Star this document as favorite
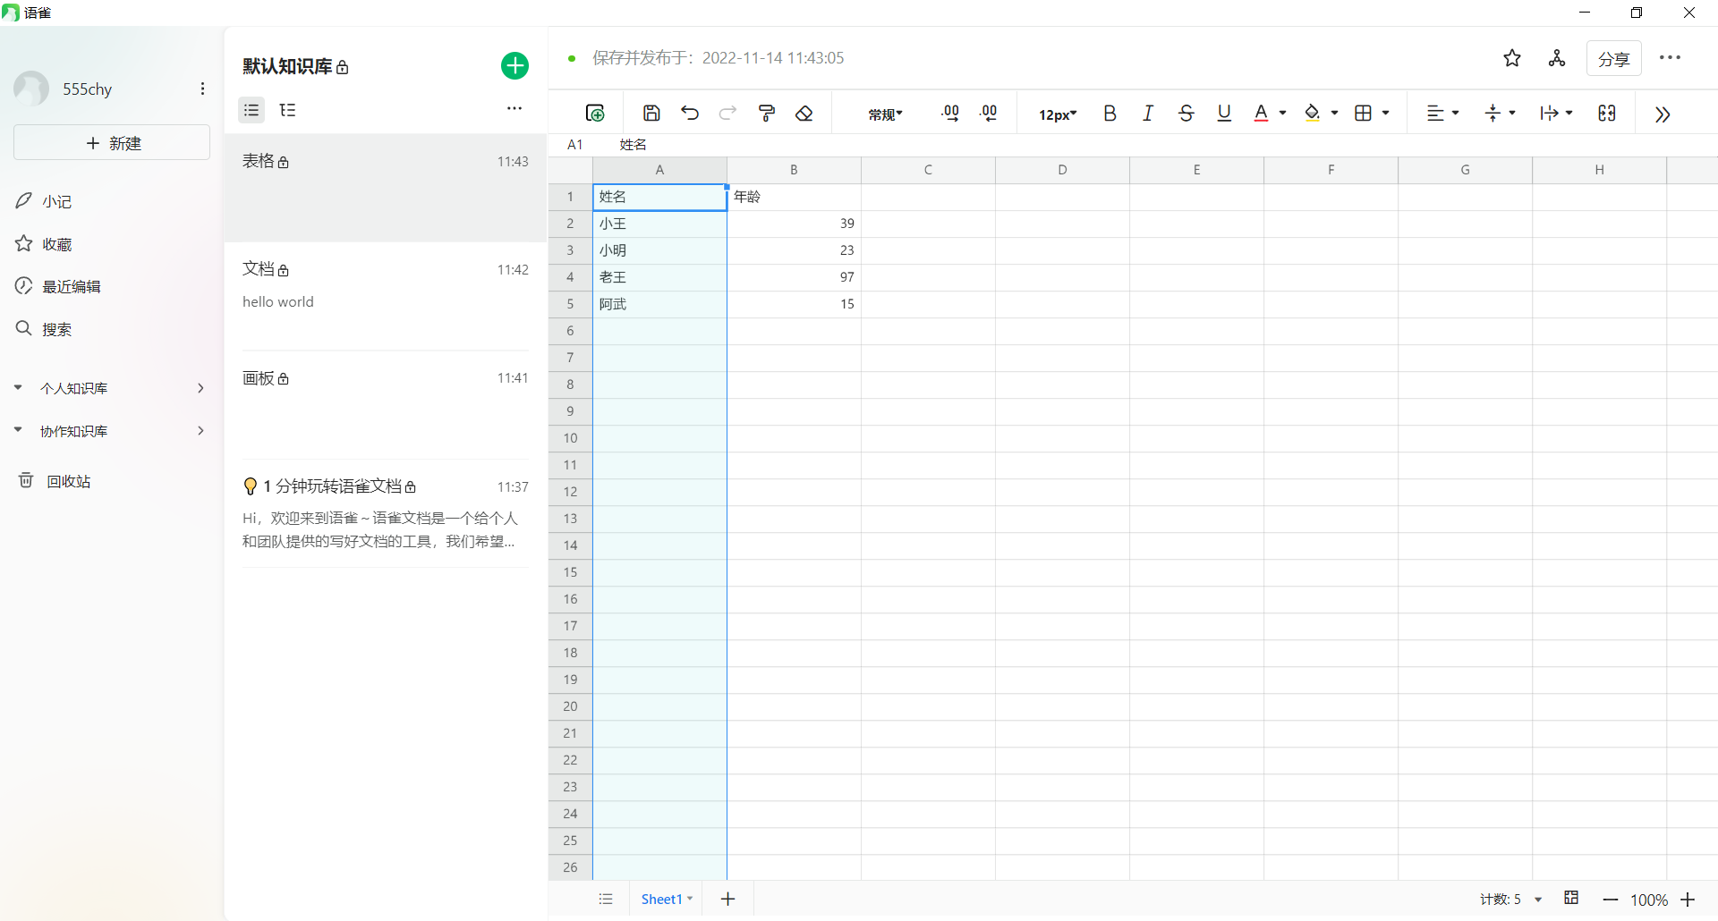Viewport: 1718px width, 921px height. click(1512, 58)
